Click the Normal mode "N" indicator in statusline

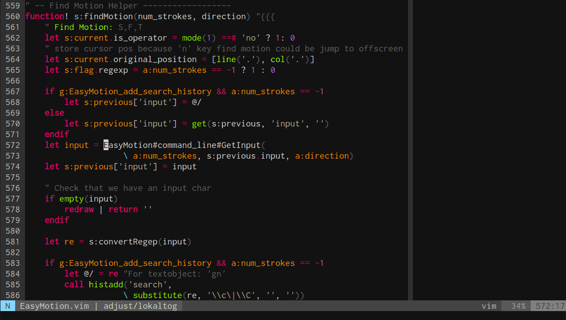click(x=7, y=306)
